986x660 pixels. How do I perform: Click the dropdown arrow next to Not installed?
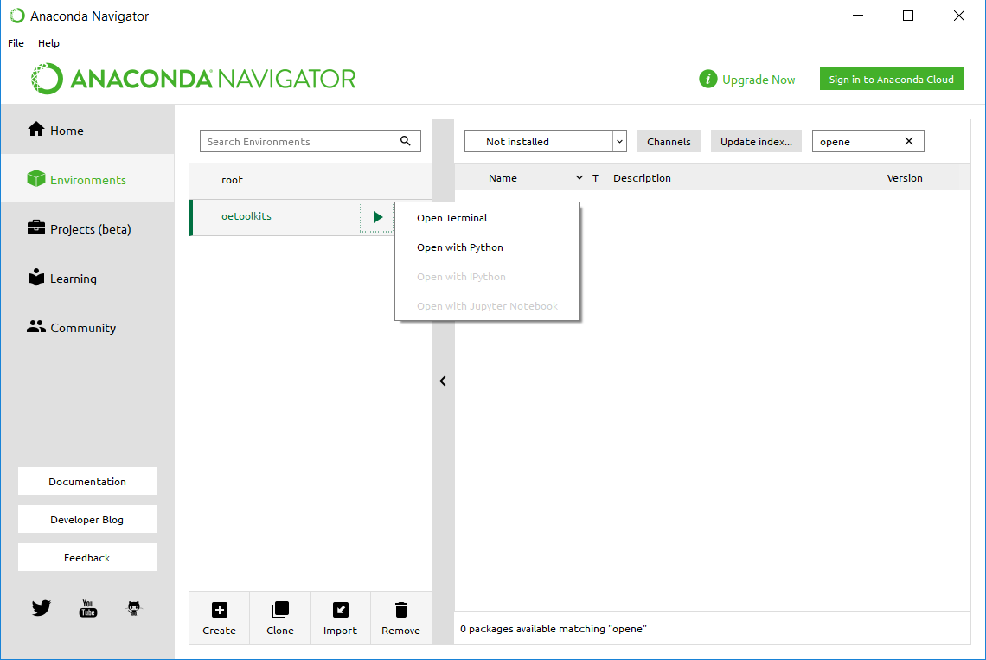(619, 141)
